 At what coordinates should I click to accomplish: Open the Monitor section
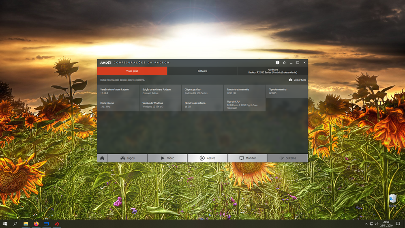click(x=247, y=158)
